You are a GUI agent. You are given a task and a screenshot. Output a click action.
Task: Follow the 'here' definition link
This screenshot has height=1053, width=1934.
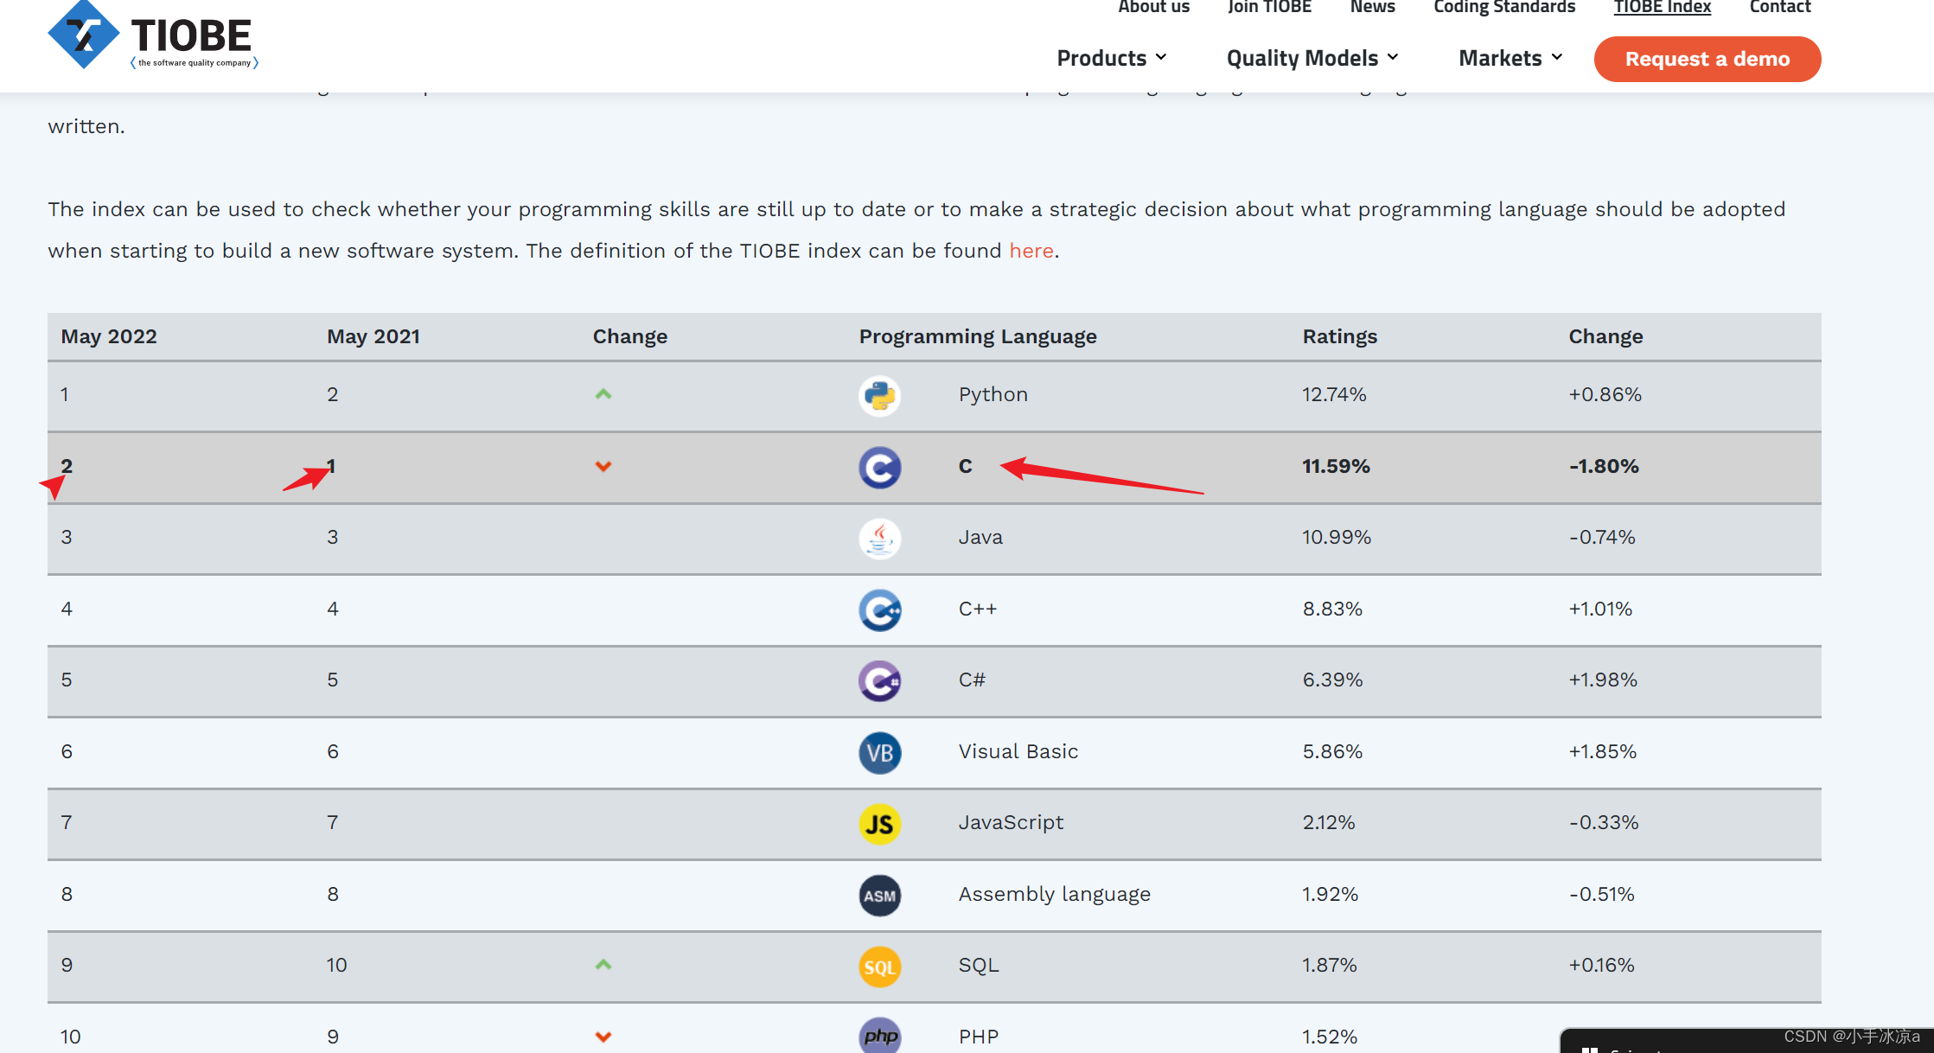point(1031,251)
